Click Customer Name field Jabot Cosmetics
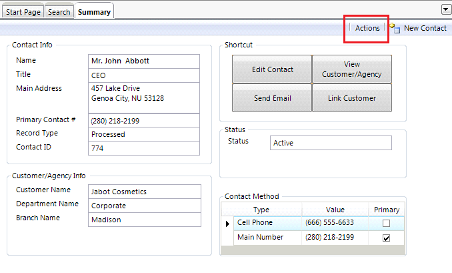 click(145, 192)
